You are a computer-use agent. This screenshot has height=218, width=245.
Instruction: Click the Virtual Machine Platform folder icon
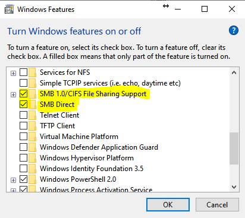point(32,137)
